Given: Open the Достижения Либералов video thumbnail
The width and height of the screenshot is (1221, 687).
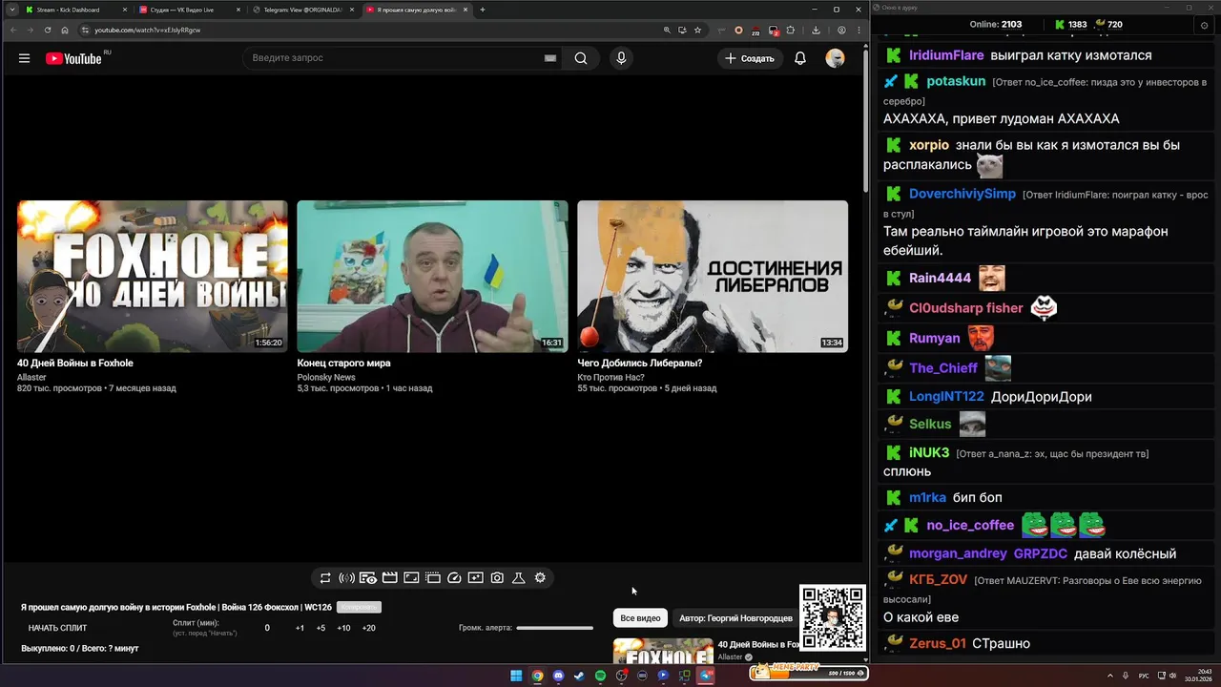Looking at the screenshot, I should [x=713, y=277].
